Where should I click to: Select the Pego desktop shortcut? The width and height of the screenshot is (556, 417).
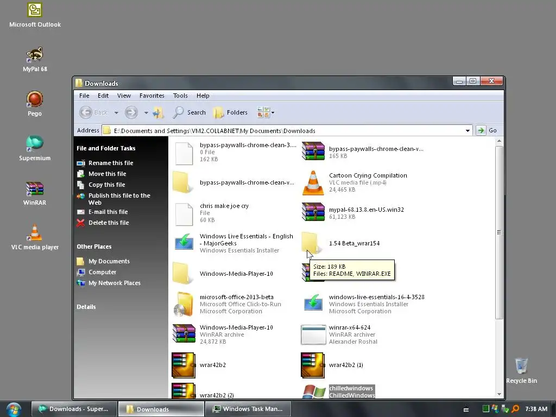coord(35,104)
